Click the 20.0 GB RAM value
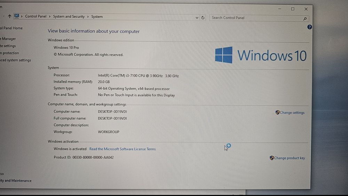This screenshot has height=196, width=348. (x=104, y=82)
